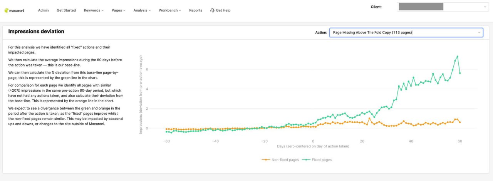This screenshot has height=181, width=493.
Task: Click the green Fixed pages legend marker
Action: point(305,159)
